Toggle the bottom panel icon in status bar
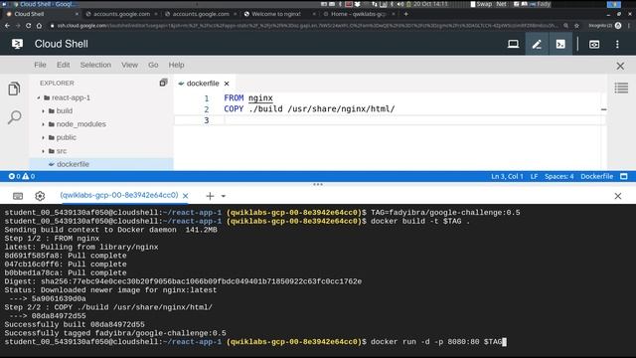The image size is (636, 358). pyautogui.click(x=624, y=176)
